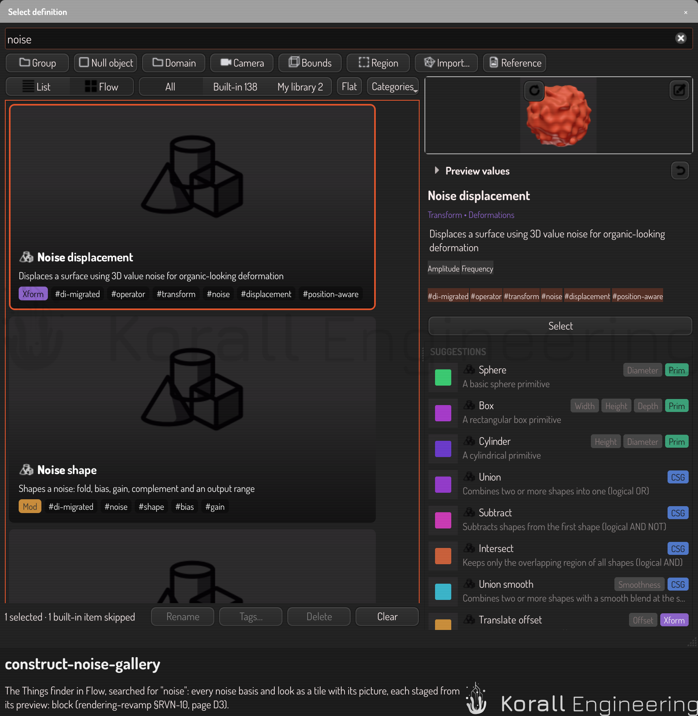Image resolution: width=698 pixels, height=716 pixels.
Task: Add a Null object
Action: coord(106,63)
